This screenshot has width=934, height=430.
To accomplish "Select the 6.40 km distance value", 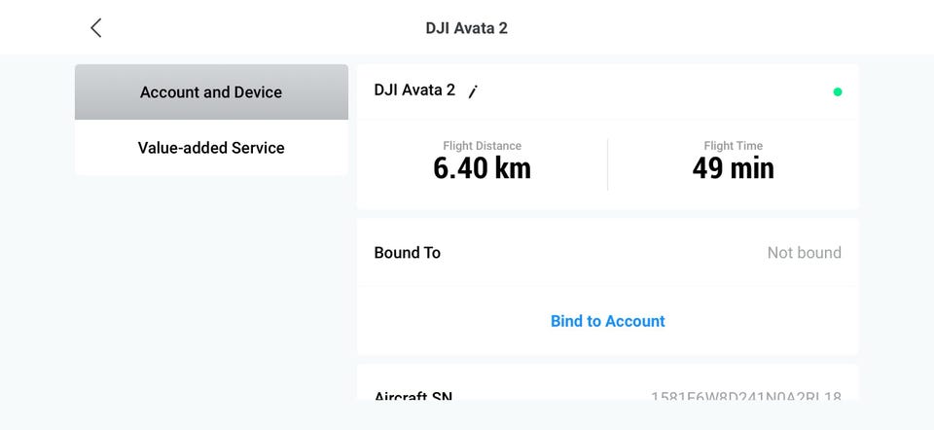I will coord(482,168).
